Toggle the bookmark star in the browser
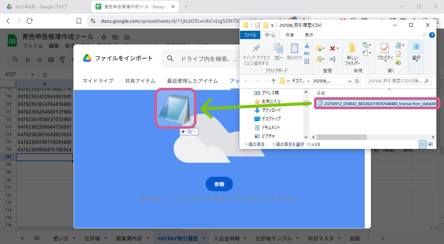This screenshot has width=444, height=244. pyautogui.click(x=78, y=21)
